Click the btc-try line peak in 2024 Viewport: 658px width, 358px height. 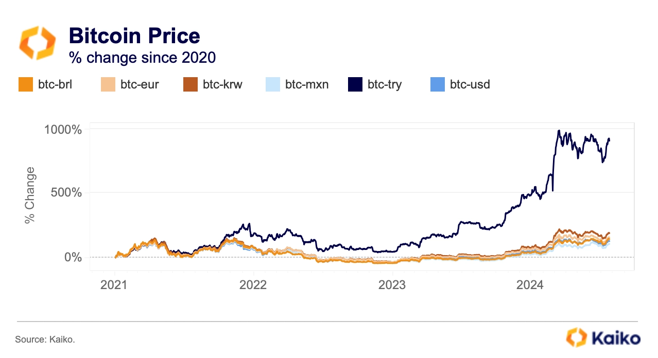(x=559, y=131)
